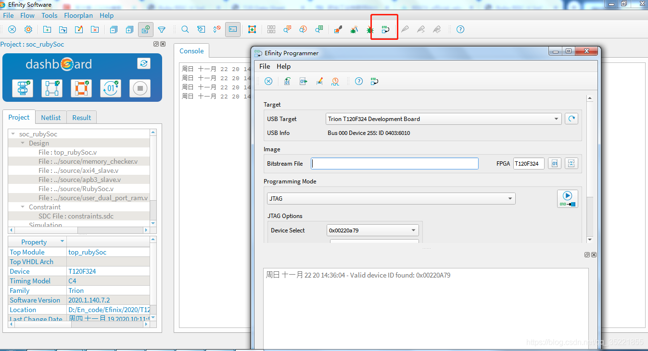Select the Console tab
648x351 pixels.
191,51
